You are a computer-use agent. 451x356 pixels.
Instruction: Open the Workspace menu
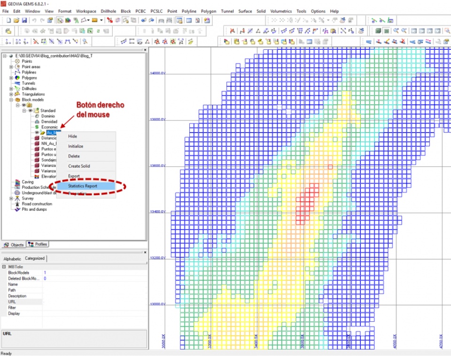[x=86, y=11]
